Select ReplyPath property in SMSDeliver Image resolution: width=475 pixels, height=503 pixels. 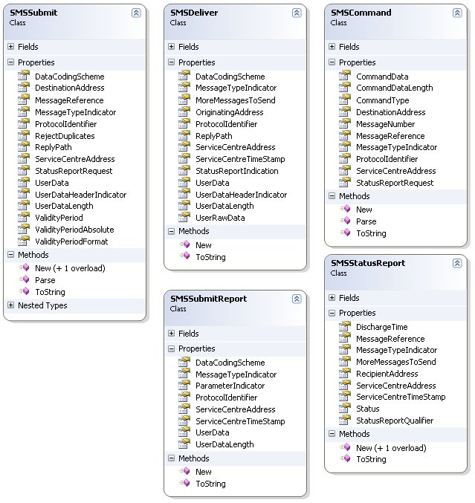coord(214,136)
